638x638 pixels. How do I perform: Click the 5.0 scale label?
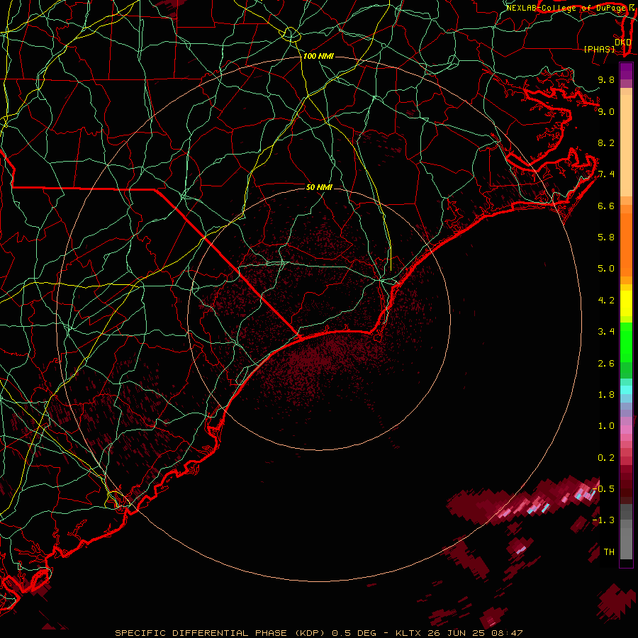tap(606, 269)
